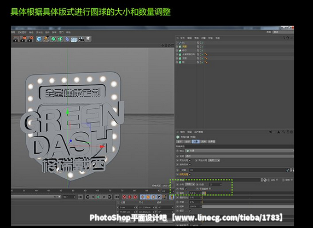The image size is (313, 228).
Task: Toggle green checkmark of the 文本 object
Action: pyautogui.click(x=202, y=59)
